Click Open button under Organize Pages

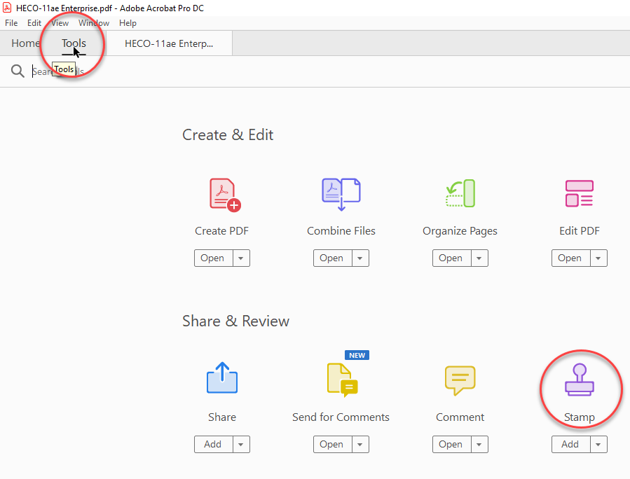pyautogui.click(x=451, y=258)
